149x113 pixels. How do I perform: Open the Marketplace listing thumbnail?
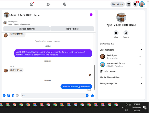5,23
